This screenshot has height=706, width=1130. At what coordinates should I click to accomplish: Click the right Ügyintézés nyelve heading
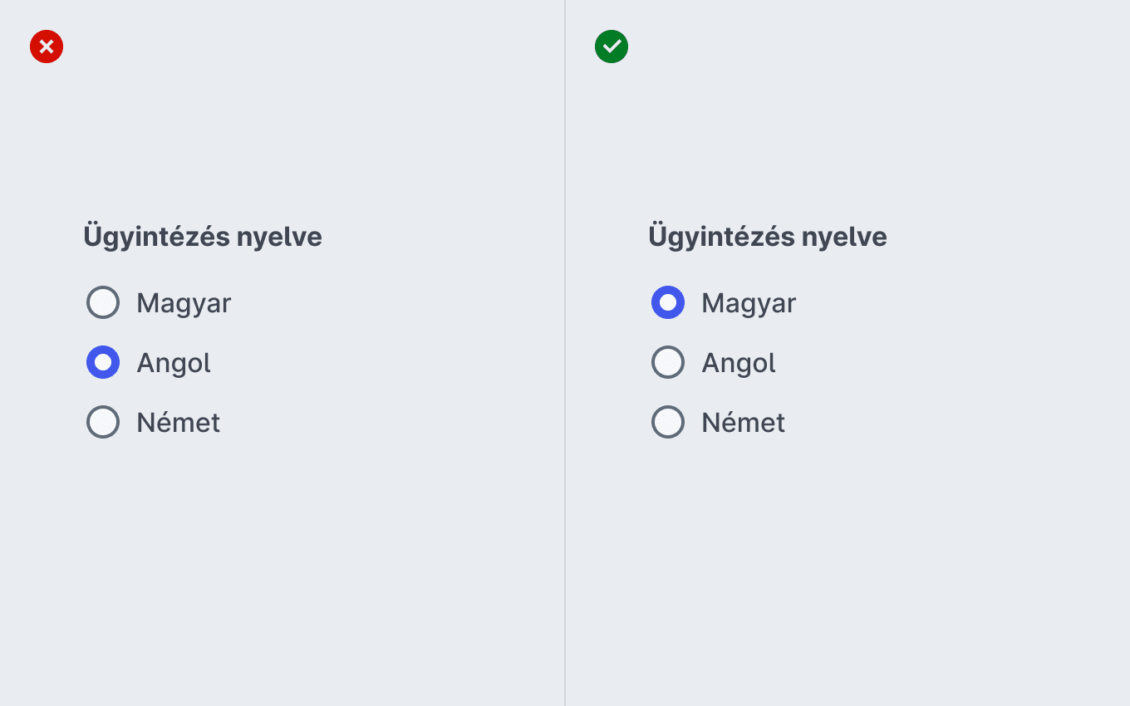click(x=768, y=238)
